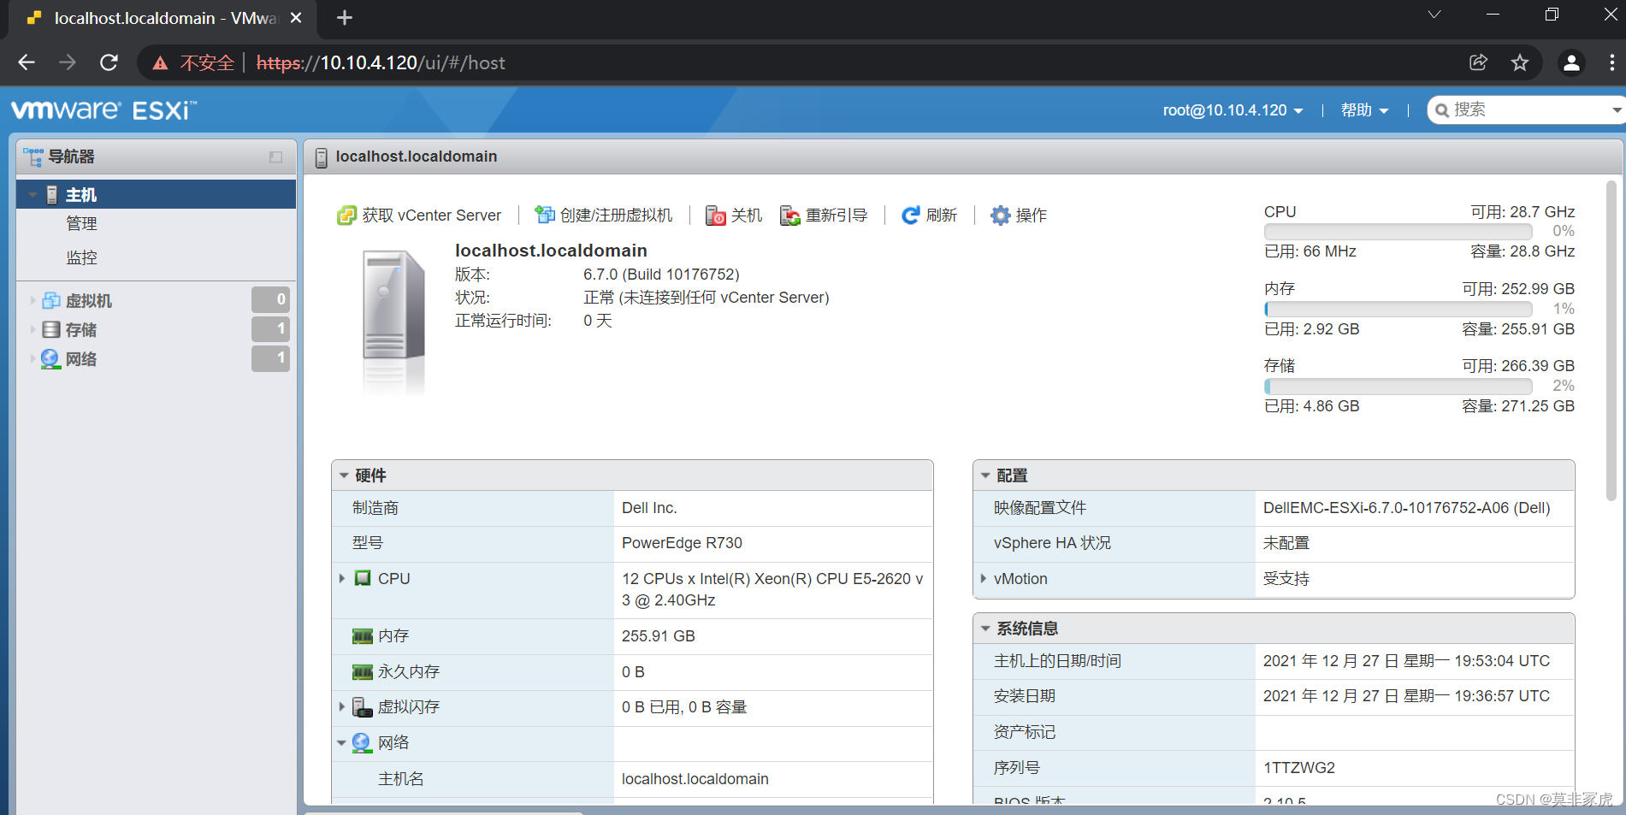Click the share page icon in address bar
The width and height of the screenshot is (1626, 815).
pyautogui.click(x=1478, y=62)
